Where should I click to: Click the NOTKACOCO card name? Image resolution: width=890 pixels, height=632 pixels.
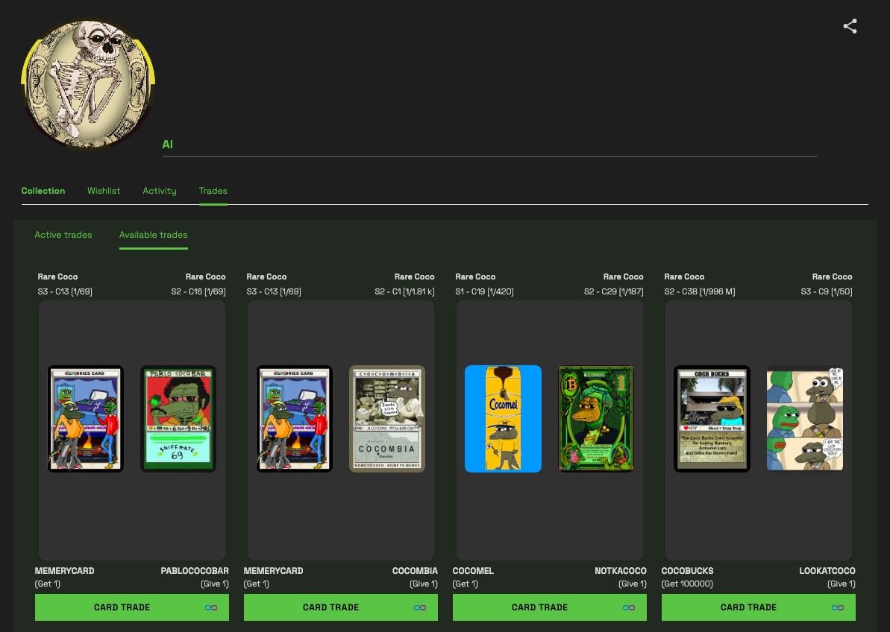(621, 571)
